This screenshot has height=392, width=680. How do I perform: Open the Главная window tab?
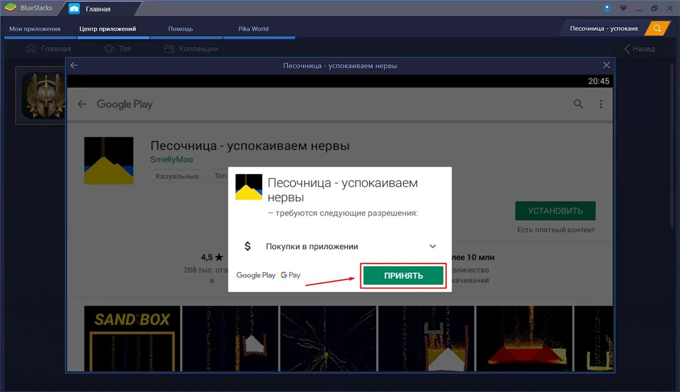pos(98,8)
